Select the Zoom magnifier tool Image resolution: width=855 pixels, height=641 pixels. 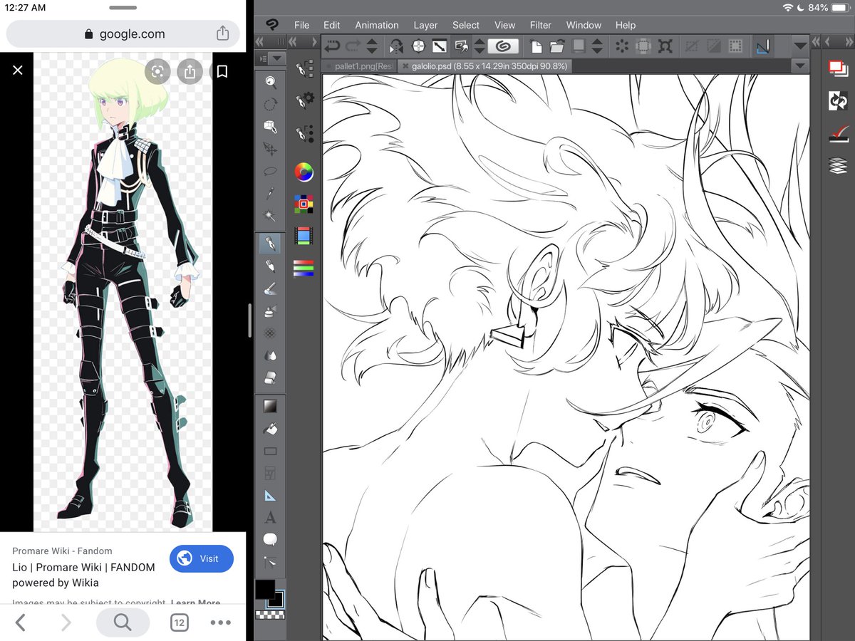pyautogui.click(x=270, y=83)
